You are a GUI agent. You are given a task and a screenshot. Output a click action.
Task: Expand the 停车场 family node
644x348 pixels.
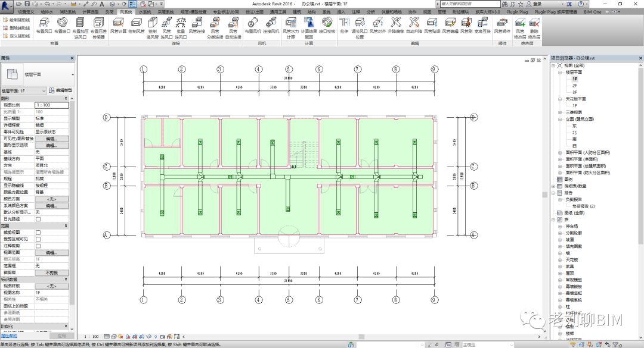(x=559, y=226)
